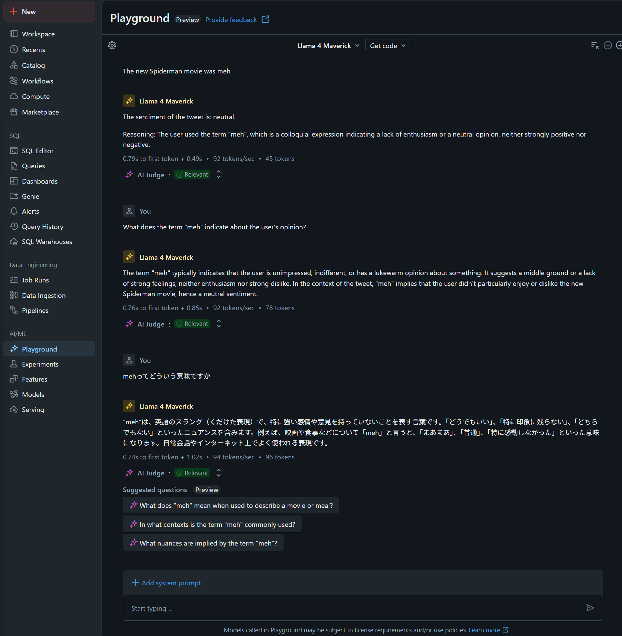622x636 pixels.
Task: Click the "96 tokens" stat
Action: pos(280,457)
